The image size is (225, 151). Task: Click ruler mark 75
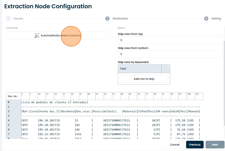pos(147,94)
